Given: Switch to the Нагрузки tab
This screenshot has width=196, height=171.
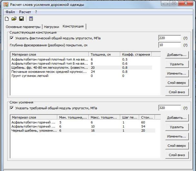Looking at the screenshot, I should tap(52, 27).
